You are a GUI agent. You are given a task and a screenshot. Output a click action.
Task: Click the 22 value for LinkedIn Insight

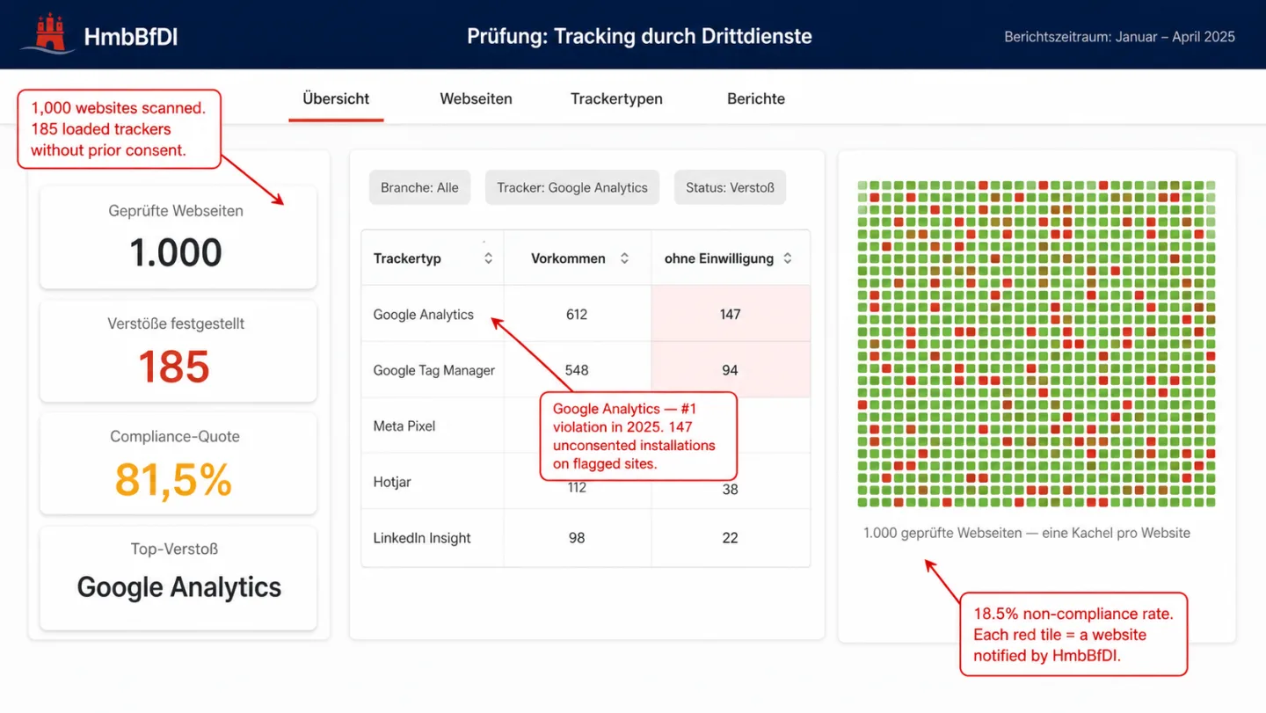click(731, 538)
